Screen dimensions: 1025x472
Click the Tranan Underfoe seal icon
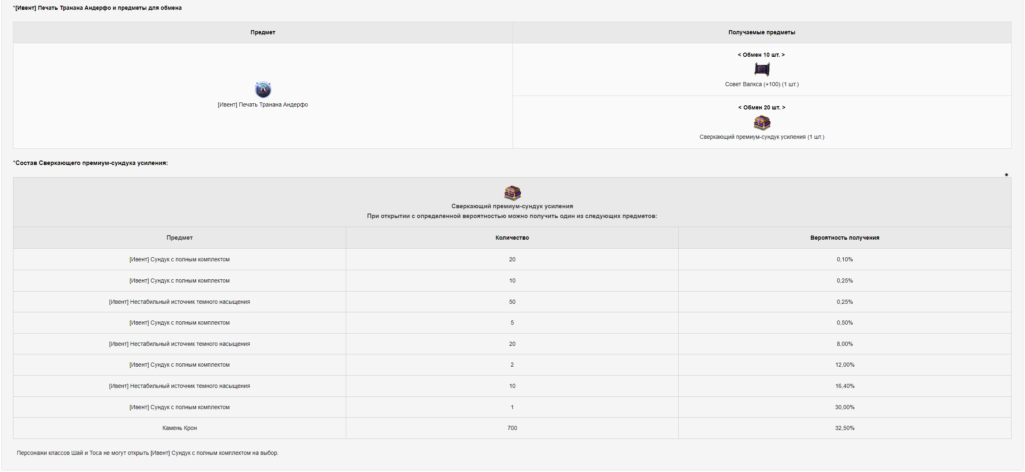tap(263, 89)
